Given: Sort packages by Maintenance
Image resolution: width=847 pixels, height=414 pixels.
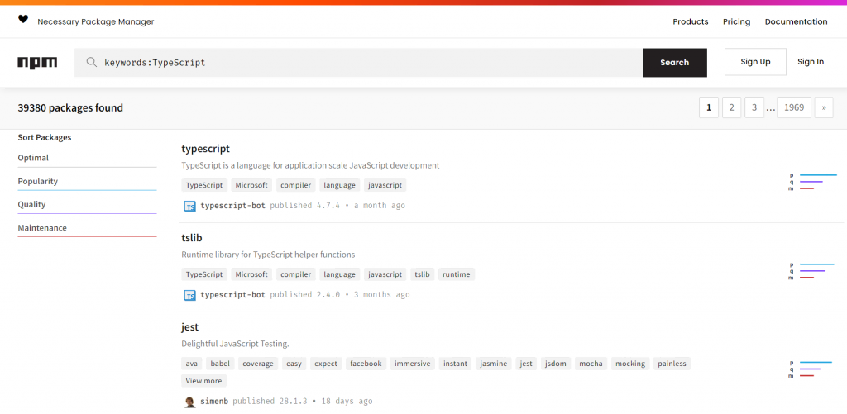Looking at the screenshot, I should (87, 228).
